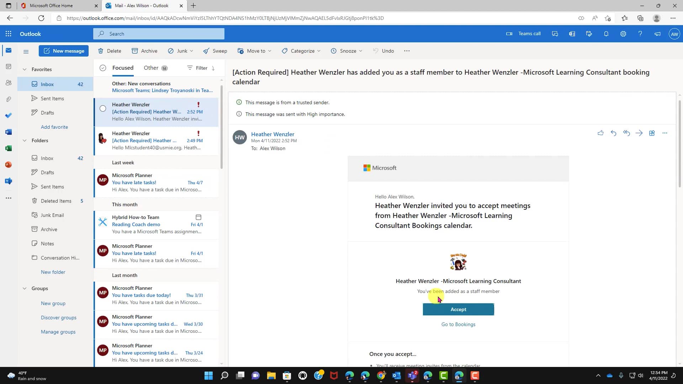The width and height of the screenshot is (683, 384).
Task: Click Sweep in the toolbar
Action: (x=215, y=51)
